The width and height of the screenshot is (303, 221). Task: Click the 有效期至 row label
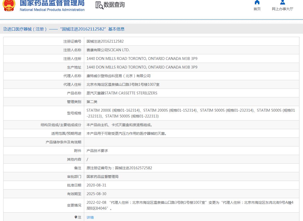74,194
